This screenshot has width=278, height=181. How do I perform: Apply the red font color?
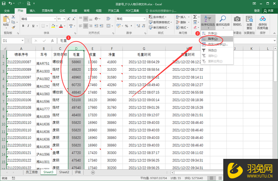pyautogui.click(x=61, y=26)
